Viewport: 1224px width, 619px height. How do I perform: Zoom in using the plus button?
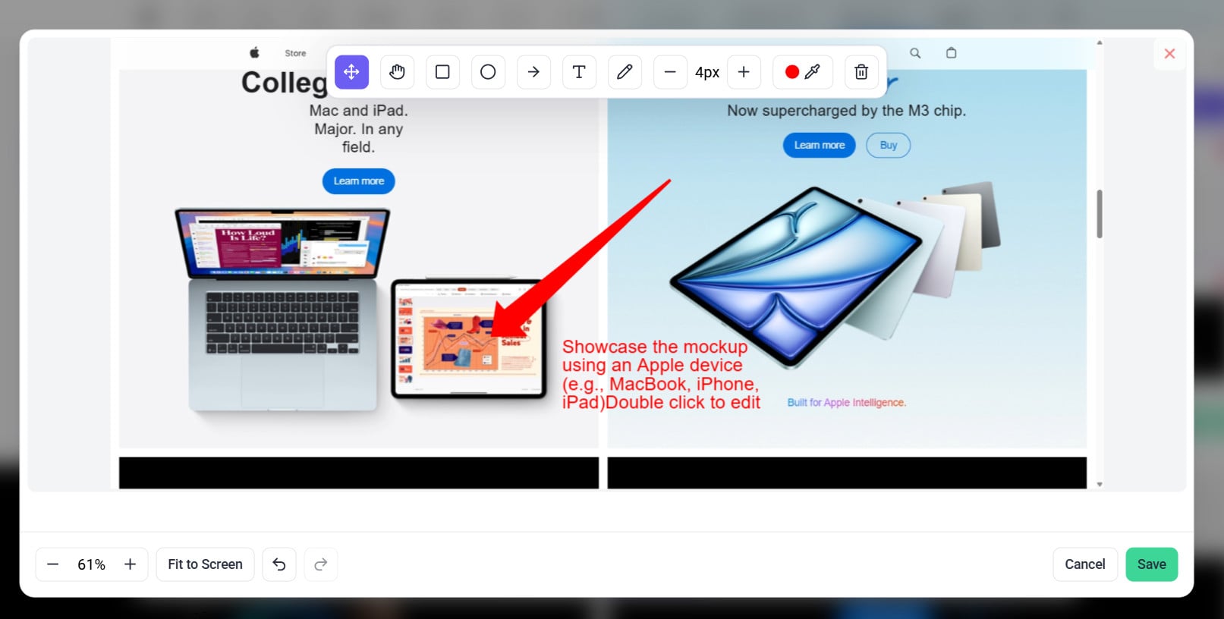pyautogui.click(x=130, y=564)
